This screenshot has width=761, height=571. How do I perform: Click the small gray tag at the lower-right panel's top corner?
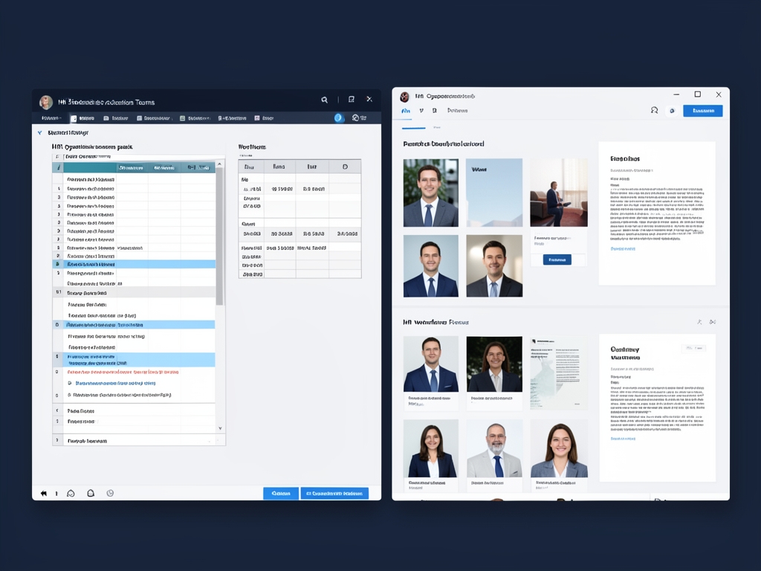click(693, 348)
